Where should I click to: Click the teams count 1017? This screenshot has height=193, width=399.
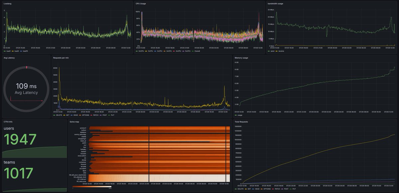click(18, 173)
